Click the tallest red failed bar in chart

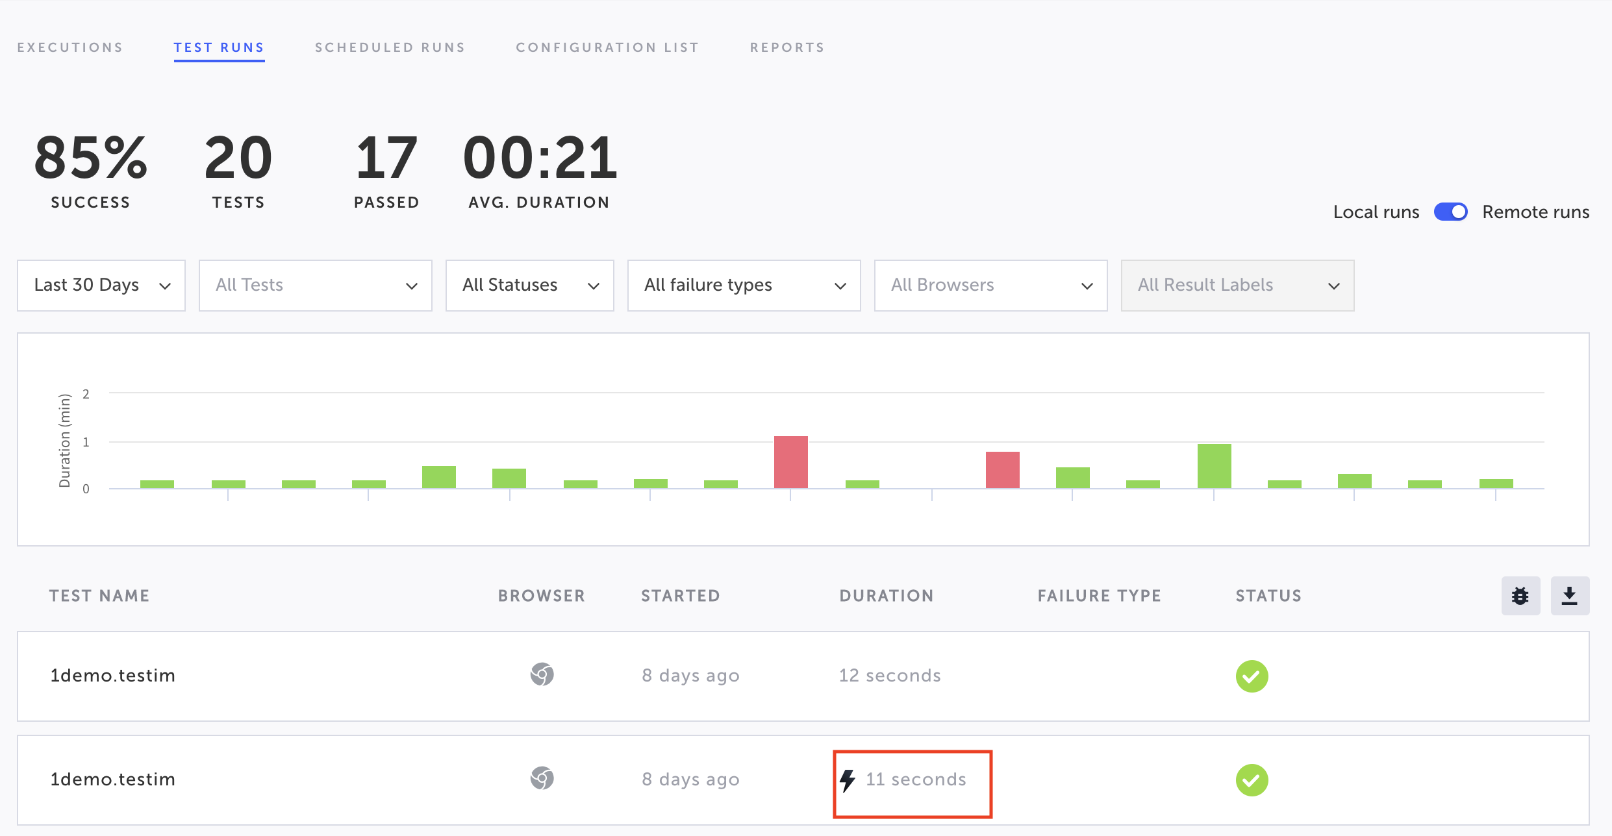[x=790, y=462]
